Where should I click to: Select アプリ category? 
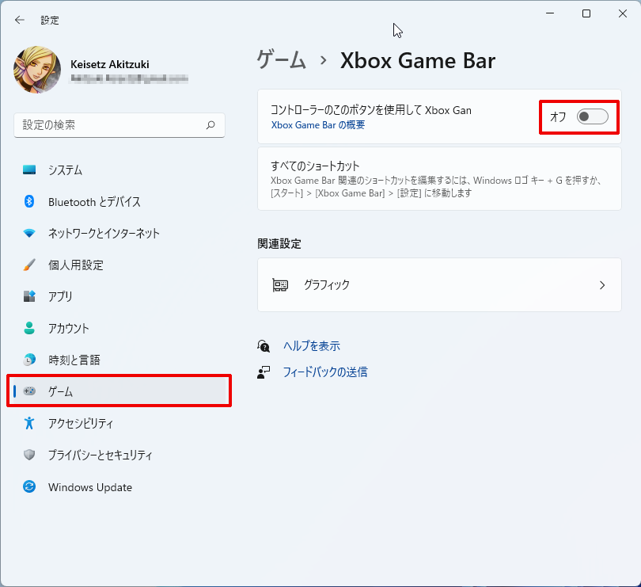[119, 296]
